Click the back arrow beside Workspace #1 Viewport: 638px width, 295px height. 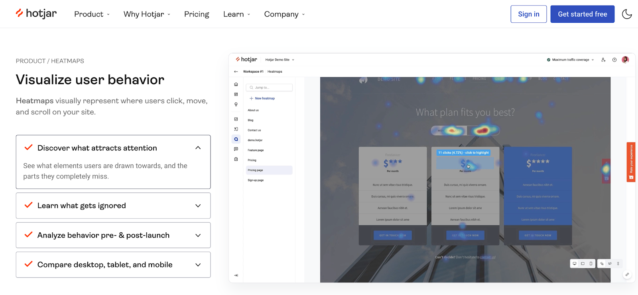click(236, 71)
